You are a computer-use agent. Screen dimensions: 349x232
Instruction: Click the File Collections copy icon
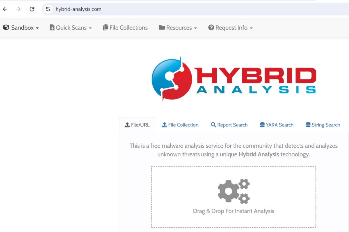click(105, 28)
